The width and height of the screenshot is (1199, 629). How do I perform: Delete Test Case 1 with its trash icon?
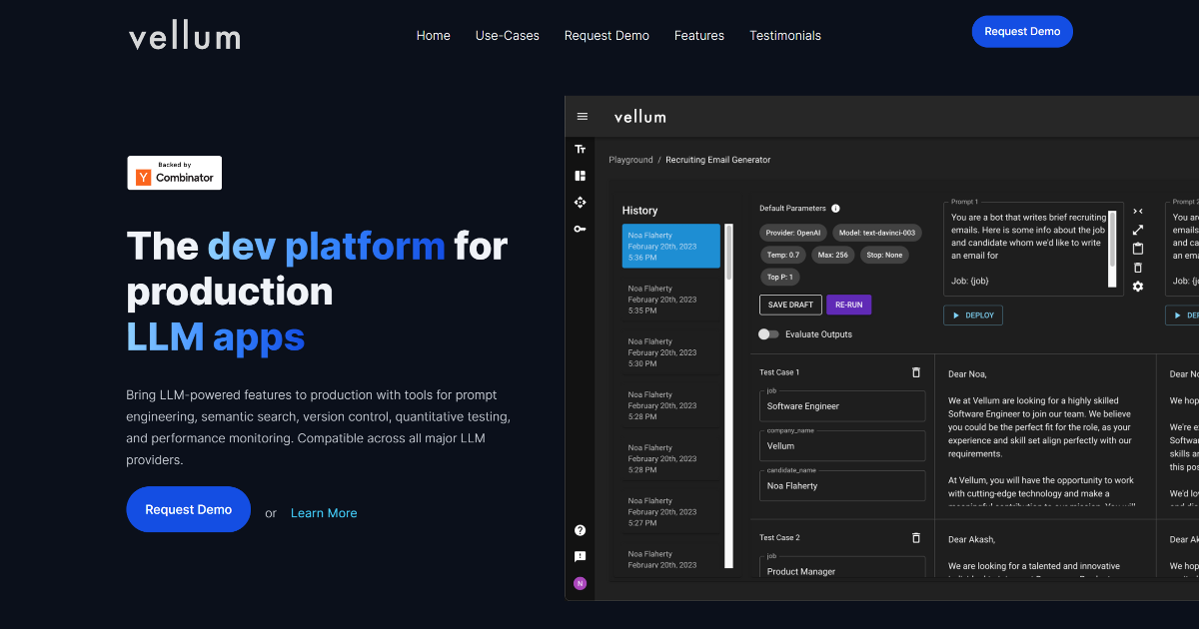click(915, 371)
